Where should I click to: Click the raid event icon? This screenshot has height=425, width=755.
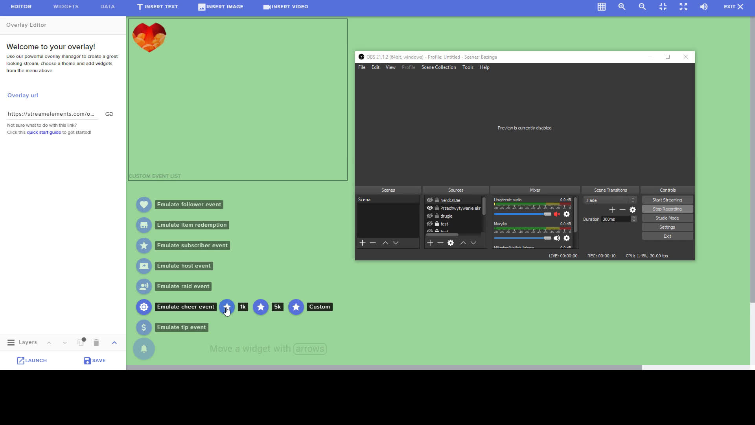[x=144, y=286]
